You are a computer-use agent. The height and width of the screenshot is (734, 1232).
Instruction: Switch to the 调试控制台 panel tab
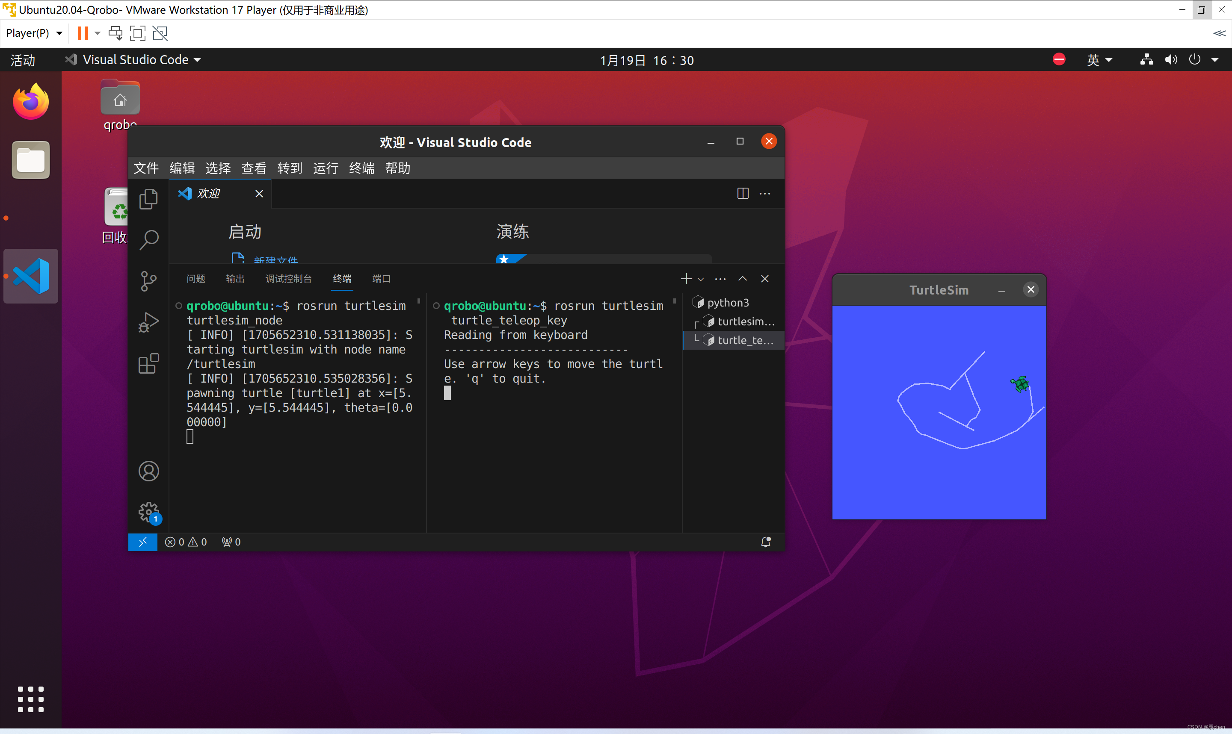point(288,279)
